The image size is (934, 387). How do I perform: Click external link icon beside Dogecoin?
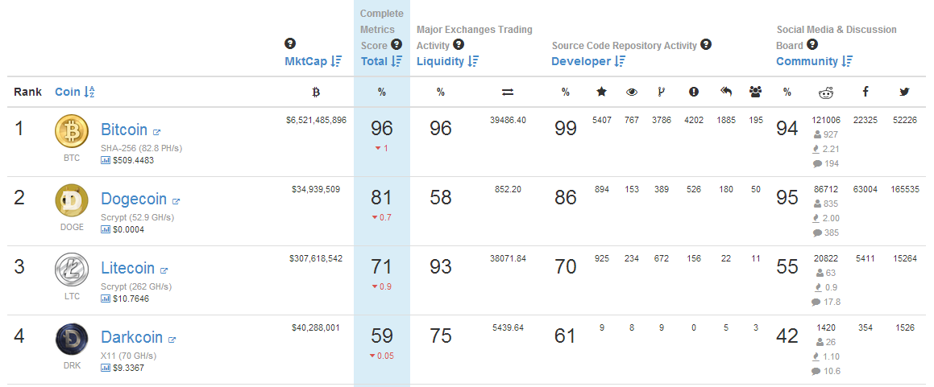tap(176, 201)
